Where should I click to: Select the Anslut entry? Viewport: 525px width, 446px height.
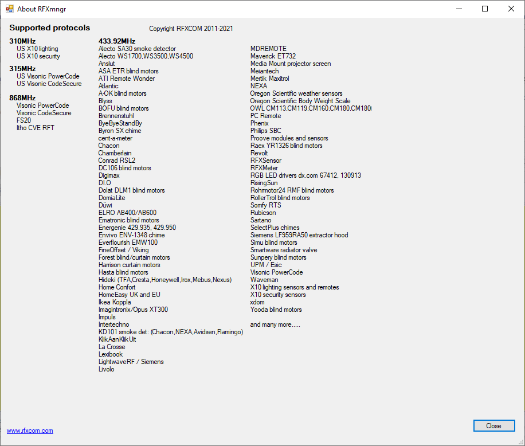click(x=107, y=64)
